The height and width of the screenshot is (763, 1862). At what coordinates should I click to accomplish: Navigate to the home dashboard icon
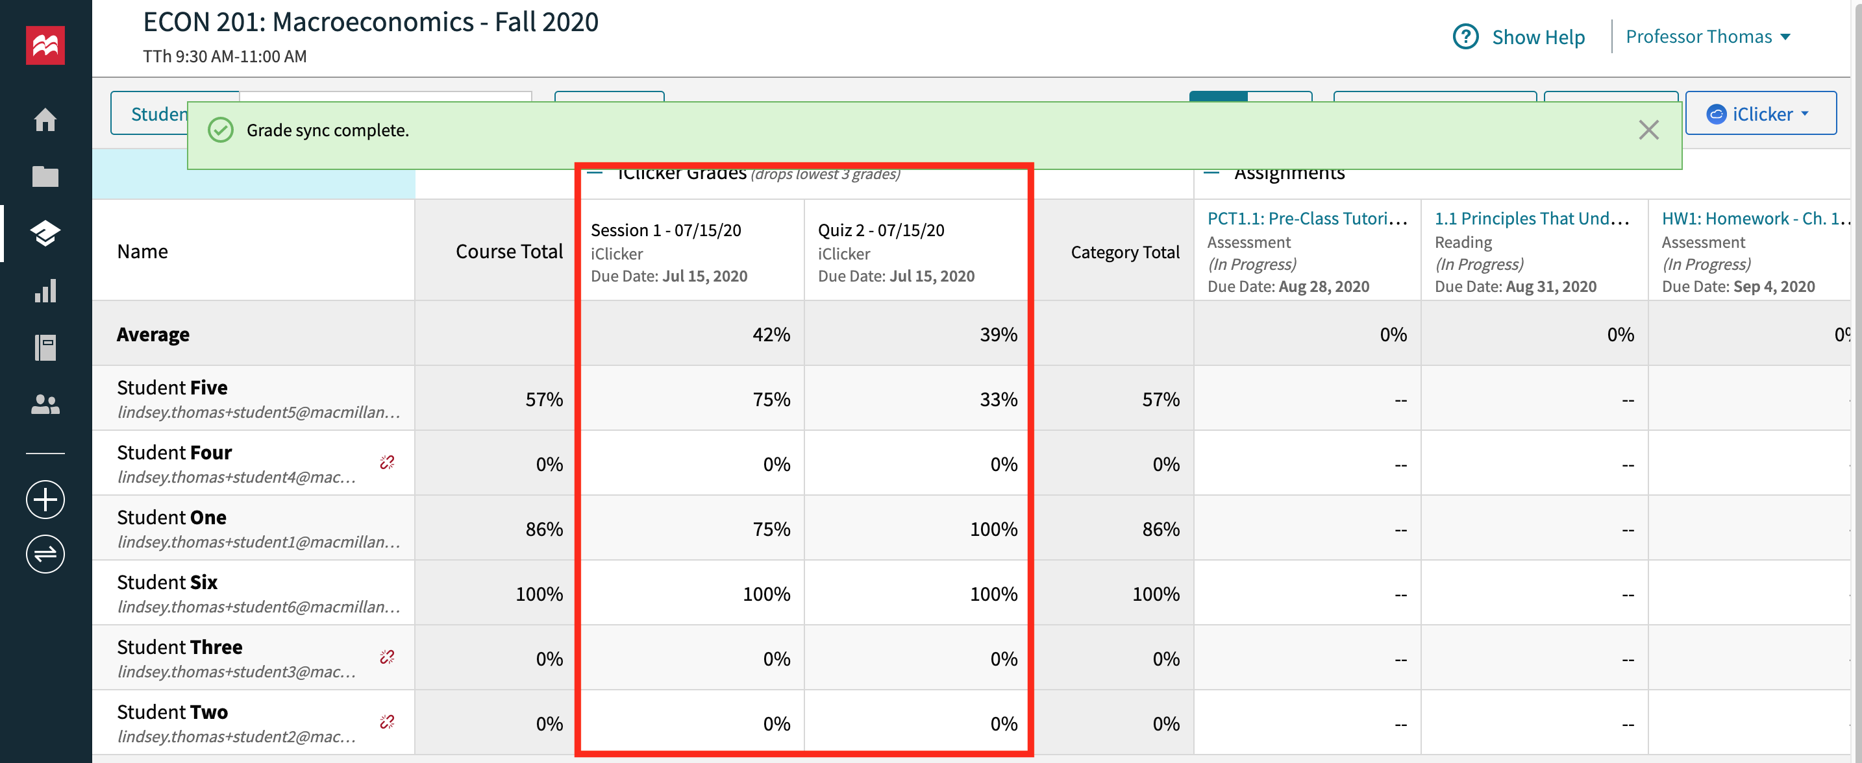coord(45,121)
